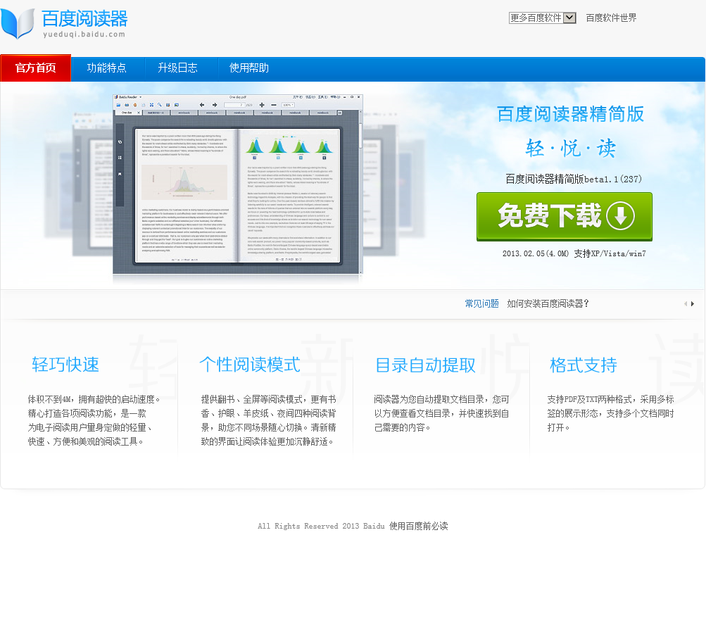Go to the 功能特点 tab
This screenshot has height=642, width=706.
(107, 68)
